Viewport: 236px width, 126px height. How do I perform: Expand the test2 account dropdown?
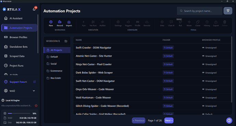pos(34,91)
